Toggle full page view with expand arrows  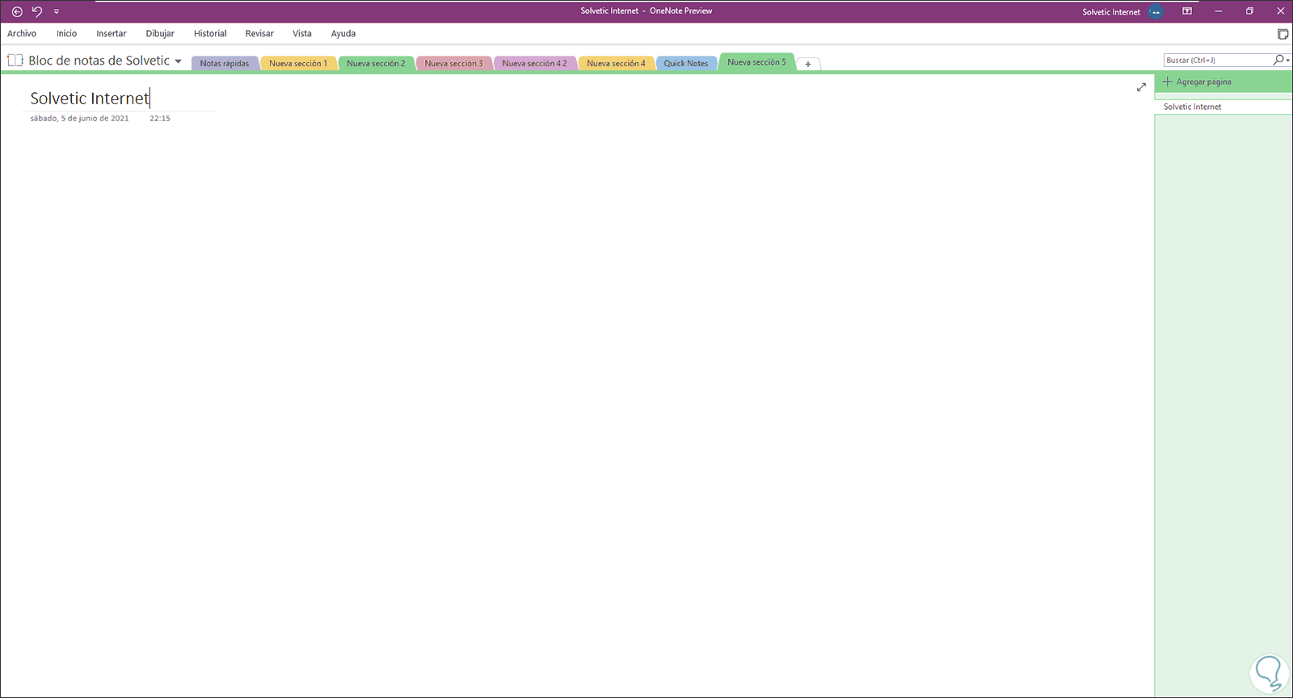coord(1141,87)
